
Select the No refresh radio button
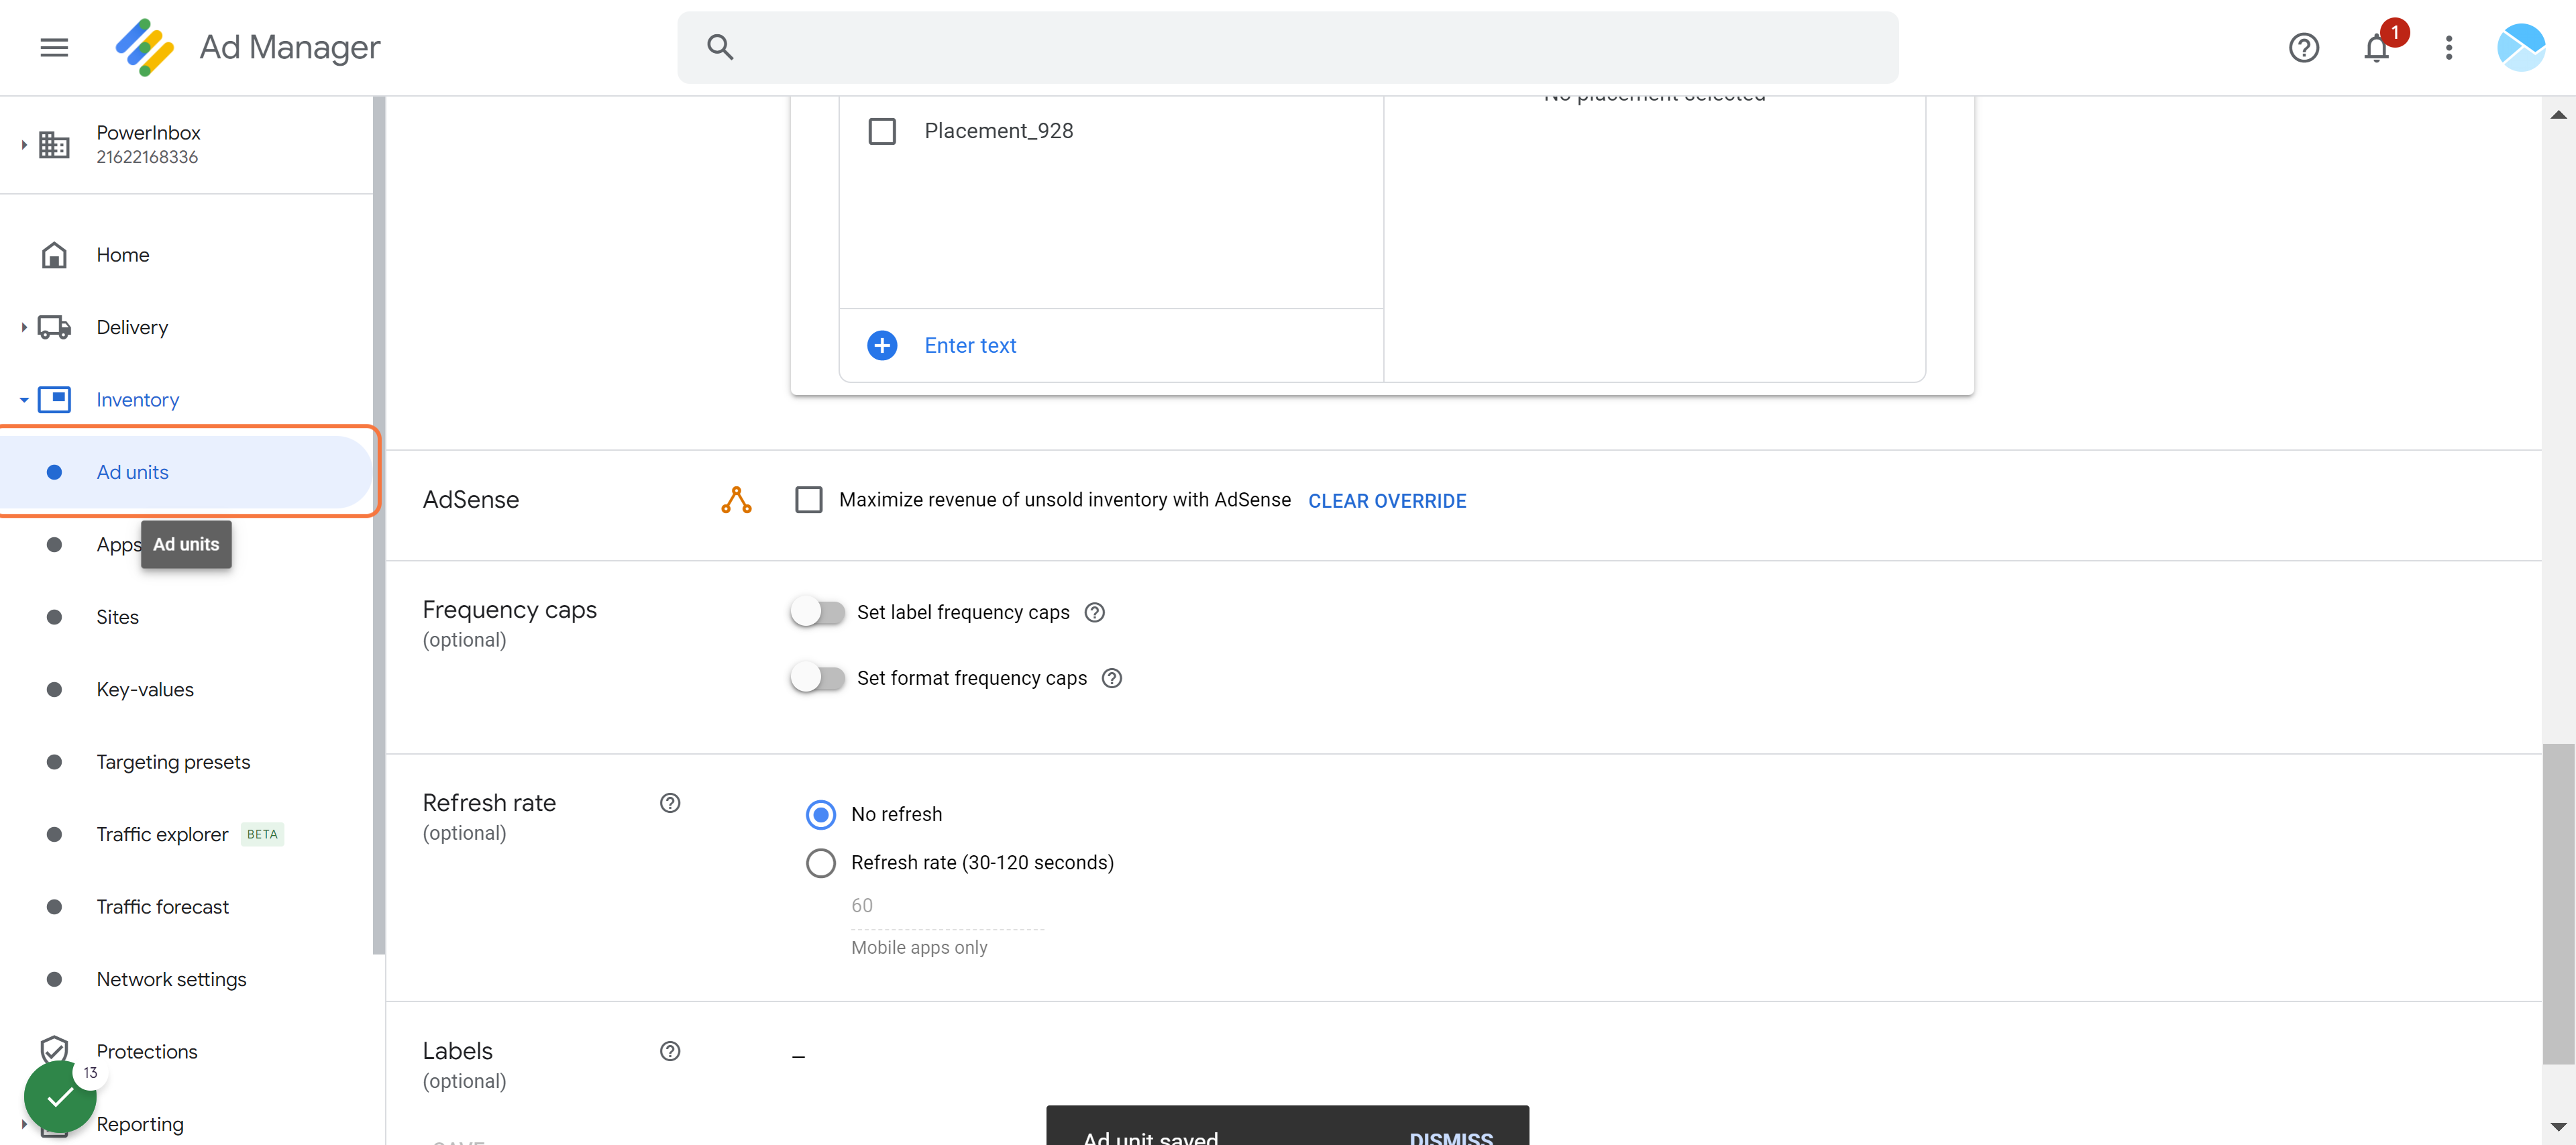click(x=820, y=814)
